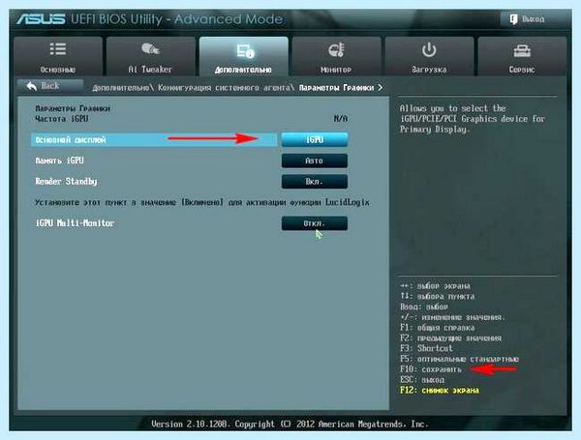Click the Version 2.10.1208 copyright footer
This screenshot has height=440, width=581.
pos(290,425)
